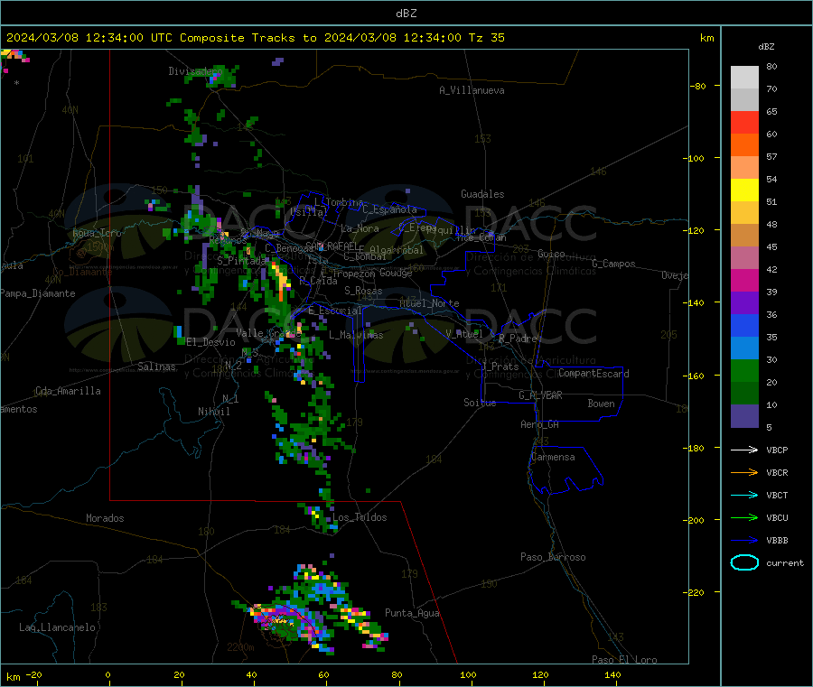This screenshot has width=813, height=687.
Task: Click the 'VBCP' legend label
Action: point(777,450)
